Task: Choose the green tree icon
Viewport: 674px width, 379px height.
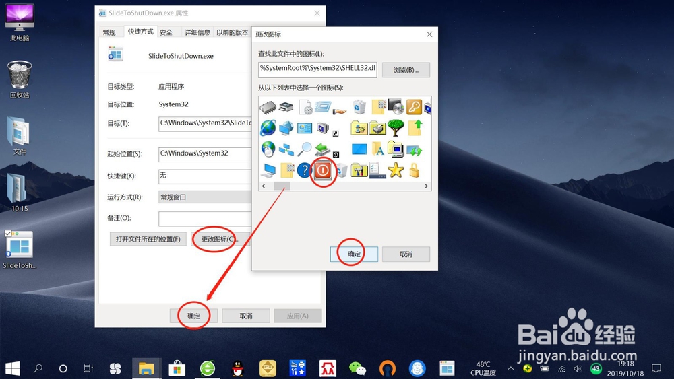Action: (396, 127)
